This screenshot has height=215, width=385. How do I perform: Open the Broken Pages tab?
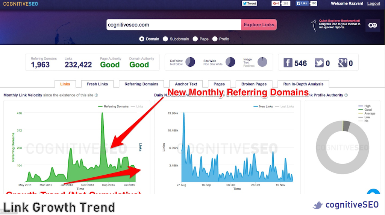254,84
